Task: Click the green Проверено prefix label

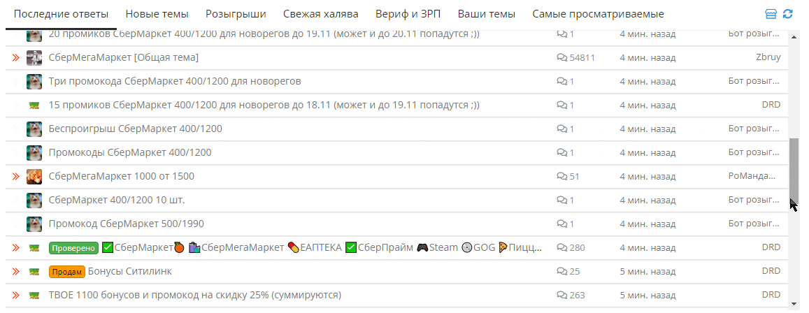Action: [x=73, y=247]
